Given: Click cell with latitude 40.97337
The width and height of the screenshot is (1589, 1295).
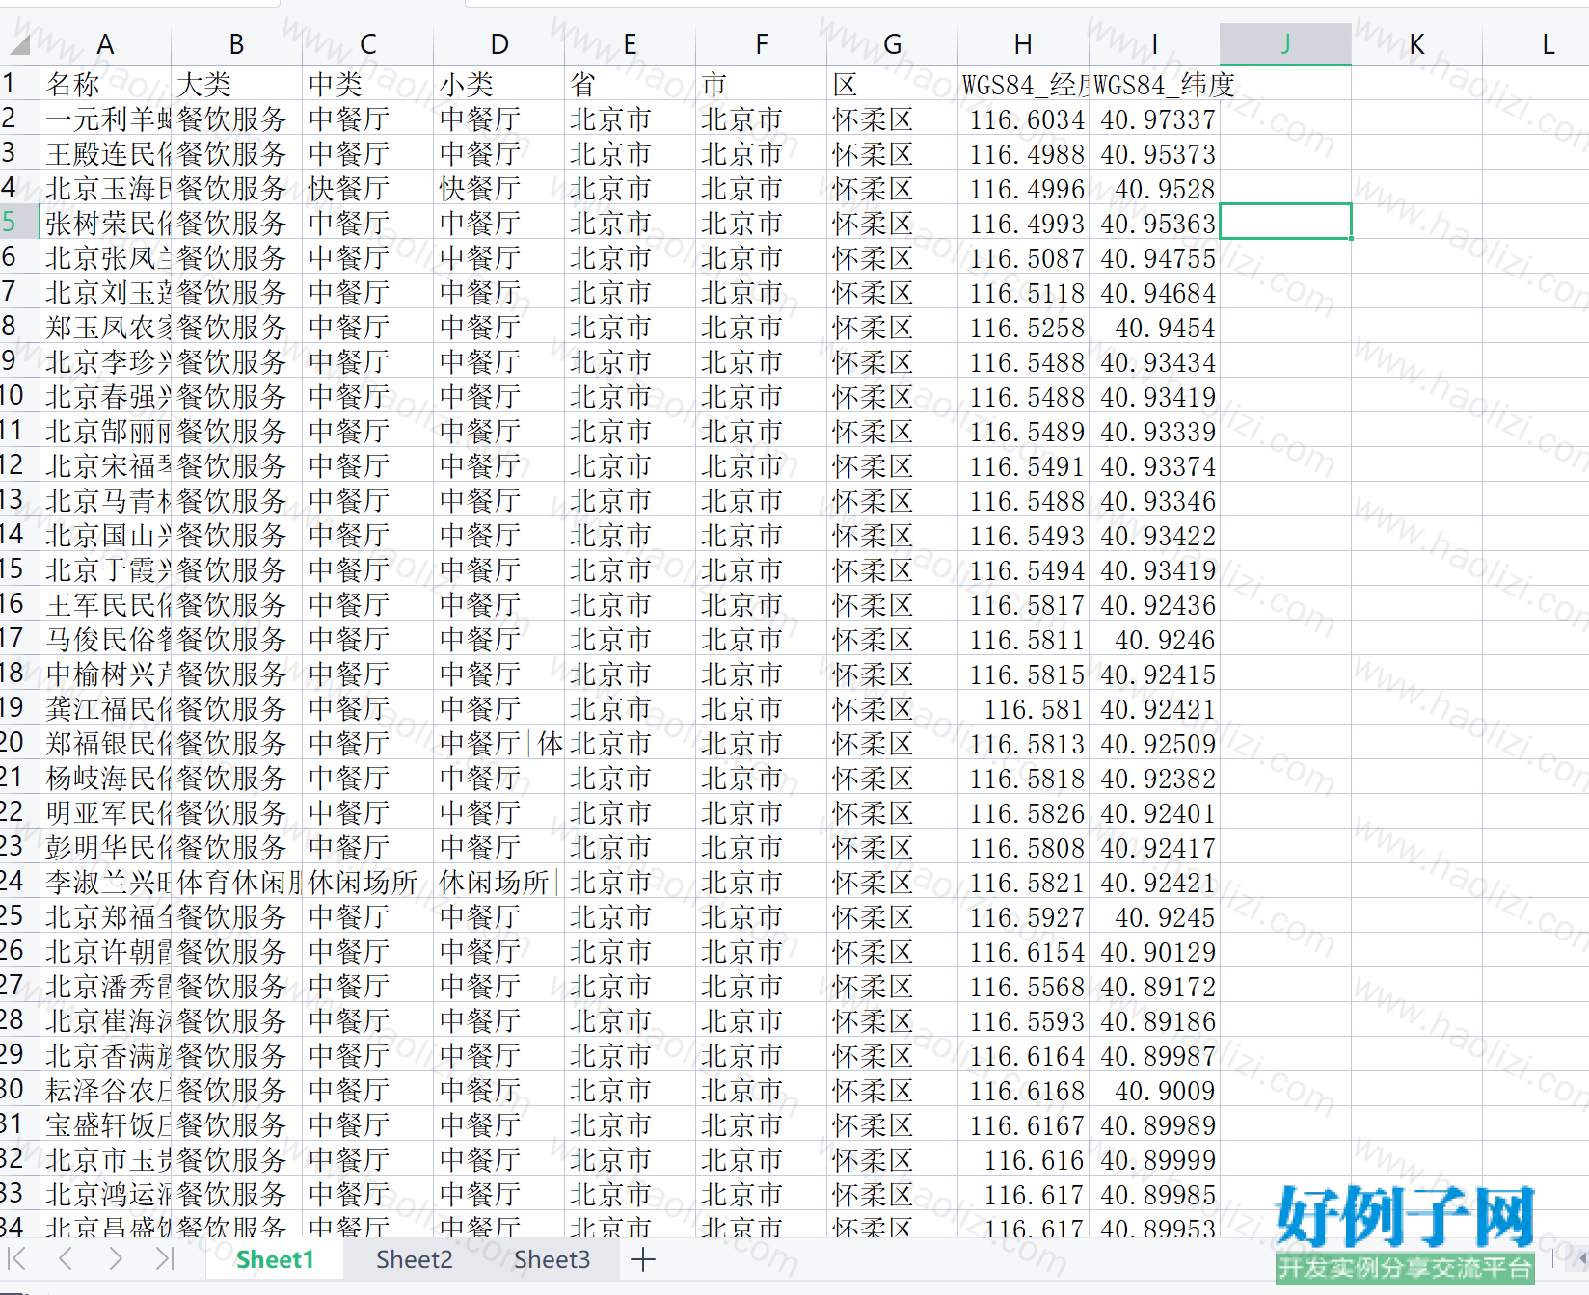Looking at the screenshot, I should 1154,119.
